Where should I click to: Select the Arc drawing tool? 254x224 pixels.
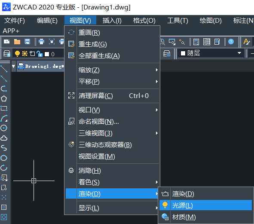point(4,118)
